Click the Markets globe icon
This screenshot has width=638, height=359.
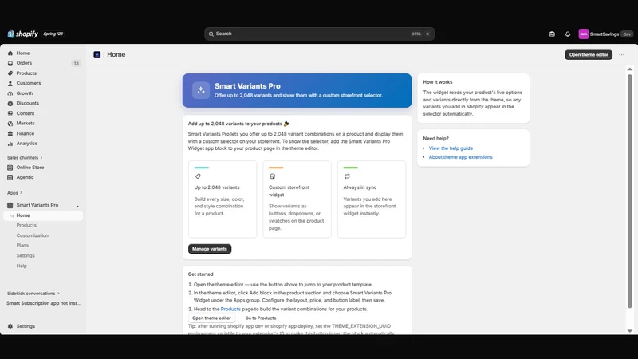[x=10, y=124]
